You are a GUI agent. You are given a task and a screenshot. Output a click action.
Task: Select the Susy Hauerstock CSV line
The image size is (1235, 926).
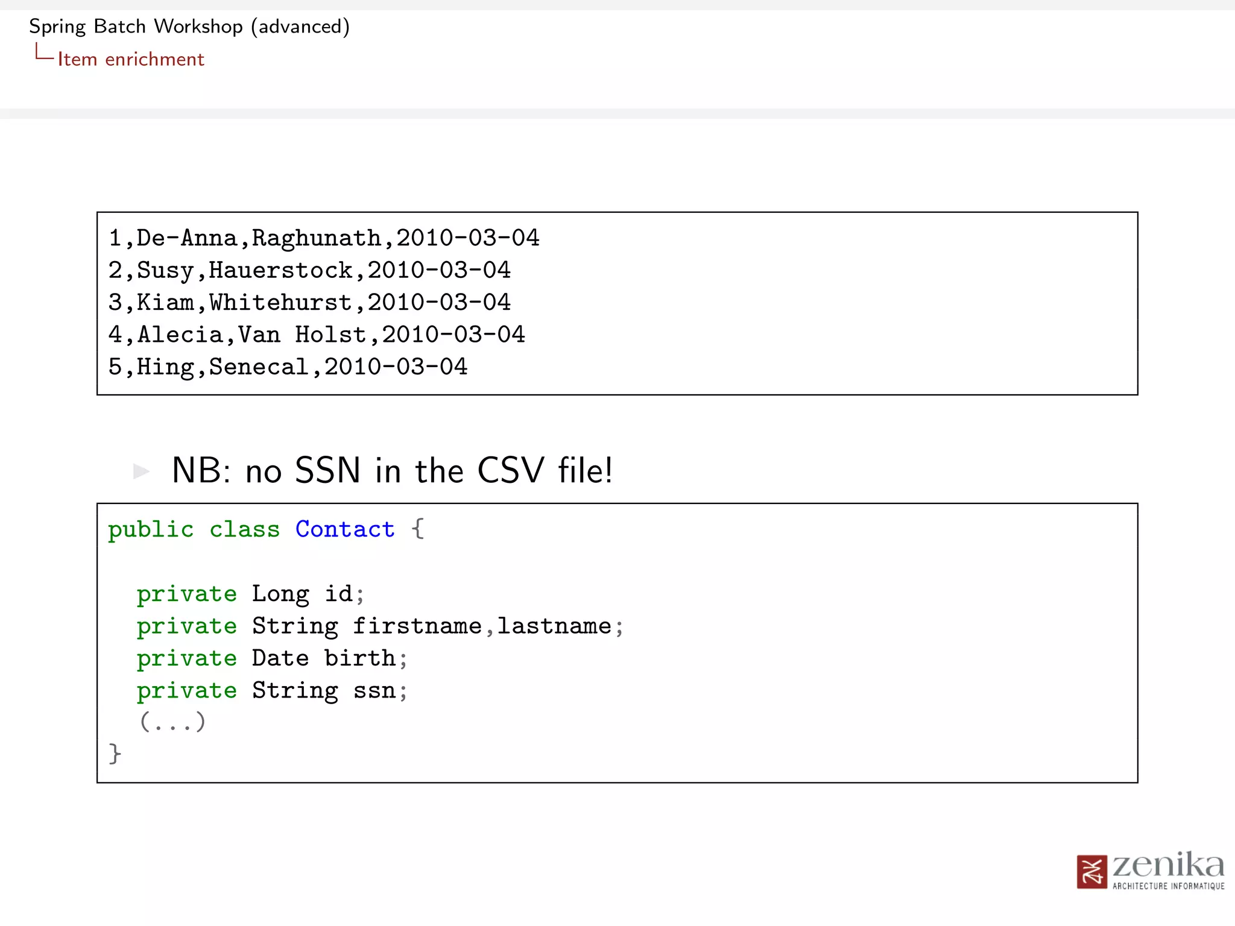tap(309, 270)
